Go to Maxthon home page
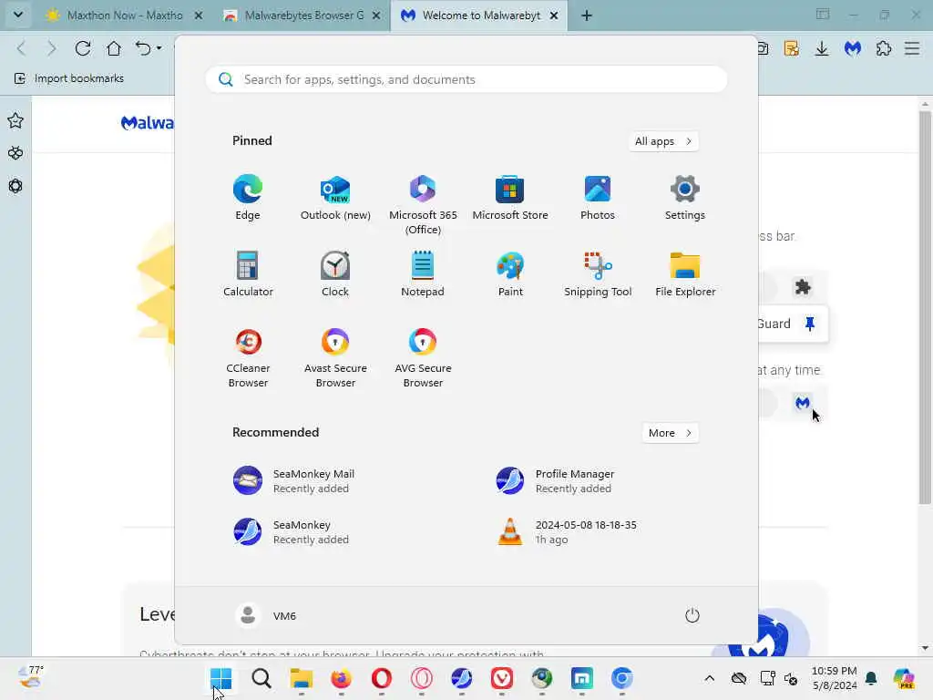933x700 pixels. (114, 48)
